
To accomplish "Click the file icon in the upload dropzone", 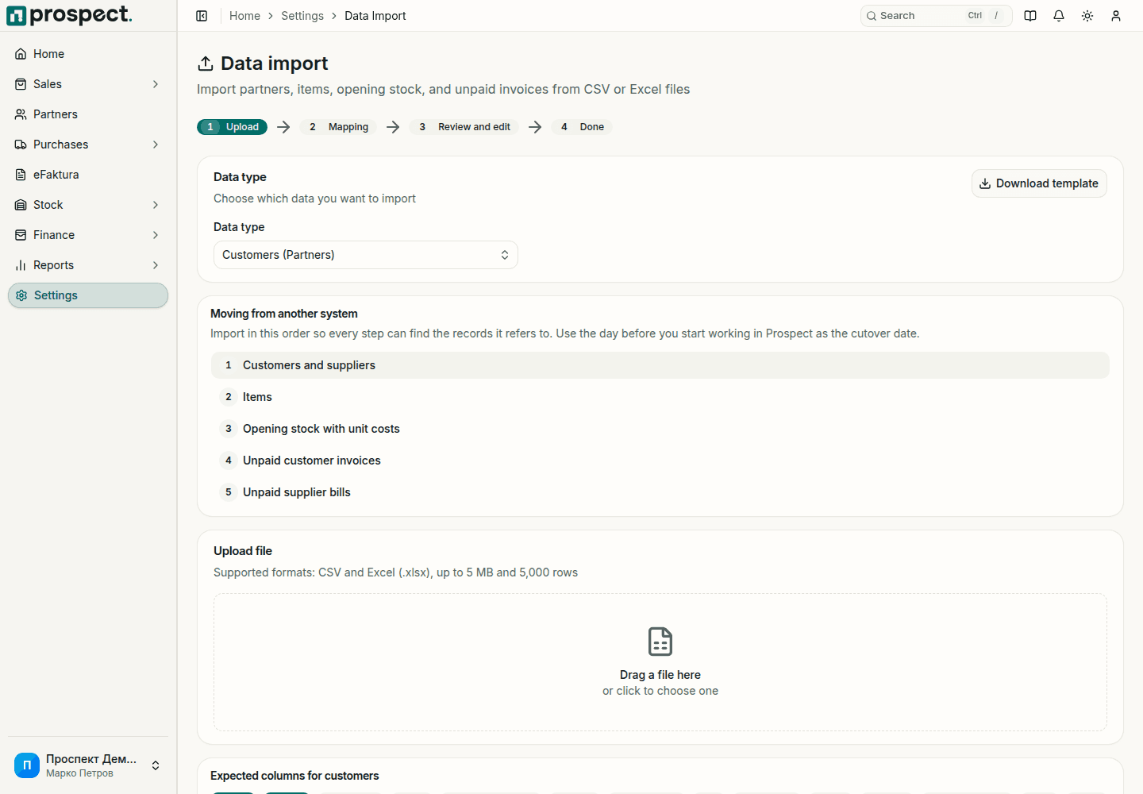I will 660,642.
